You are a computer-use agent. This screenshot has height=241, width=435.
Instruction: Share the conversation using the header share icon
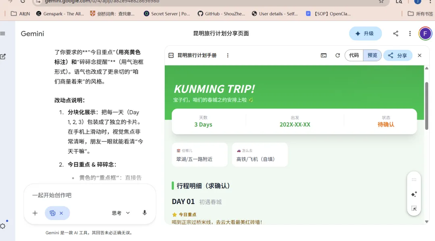pyautogui.click(x=396, y=33)
